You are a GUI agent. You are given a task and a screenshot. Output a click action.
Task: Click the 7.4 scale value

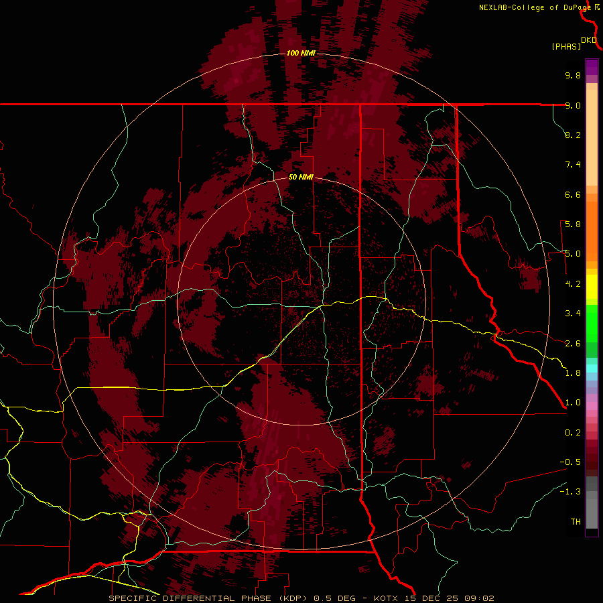[x=573, y=165]
